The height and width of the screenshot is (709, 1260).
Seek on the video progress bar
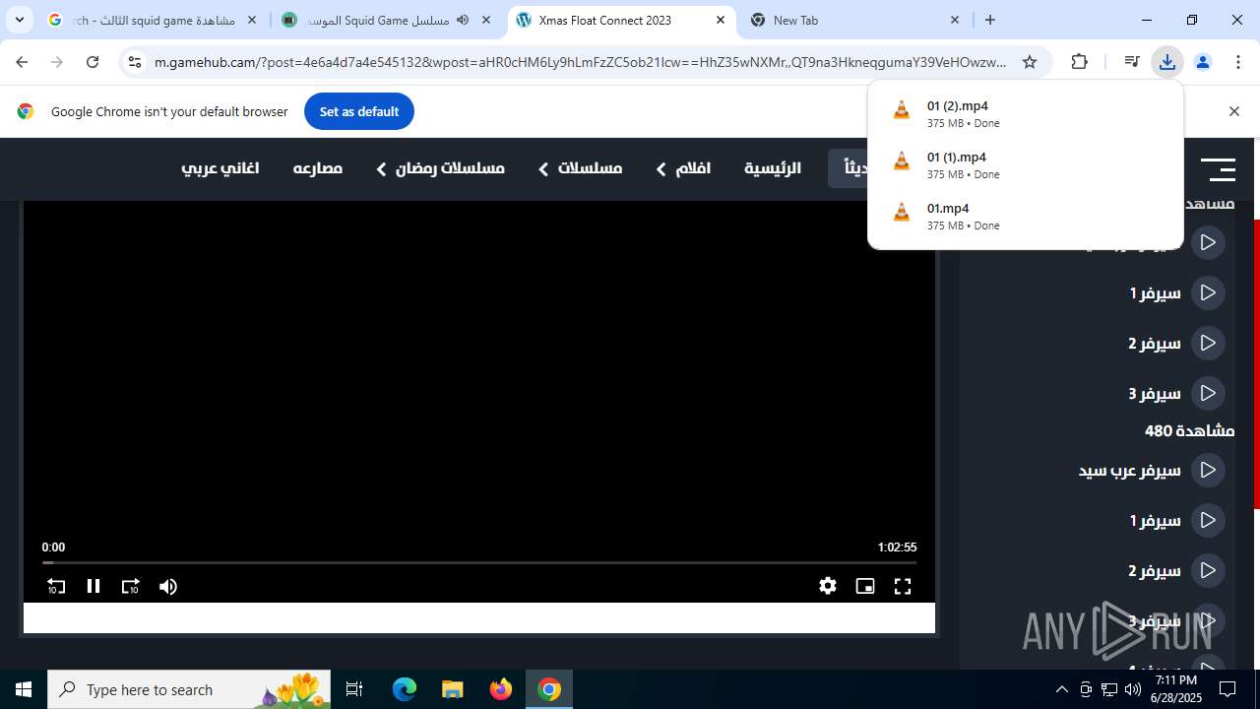coord(479,562)
